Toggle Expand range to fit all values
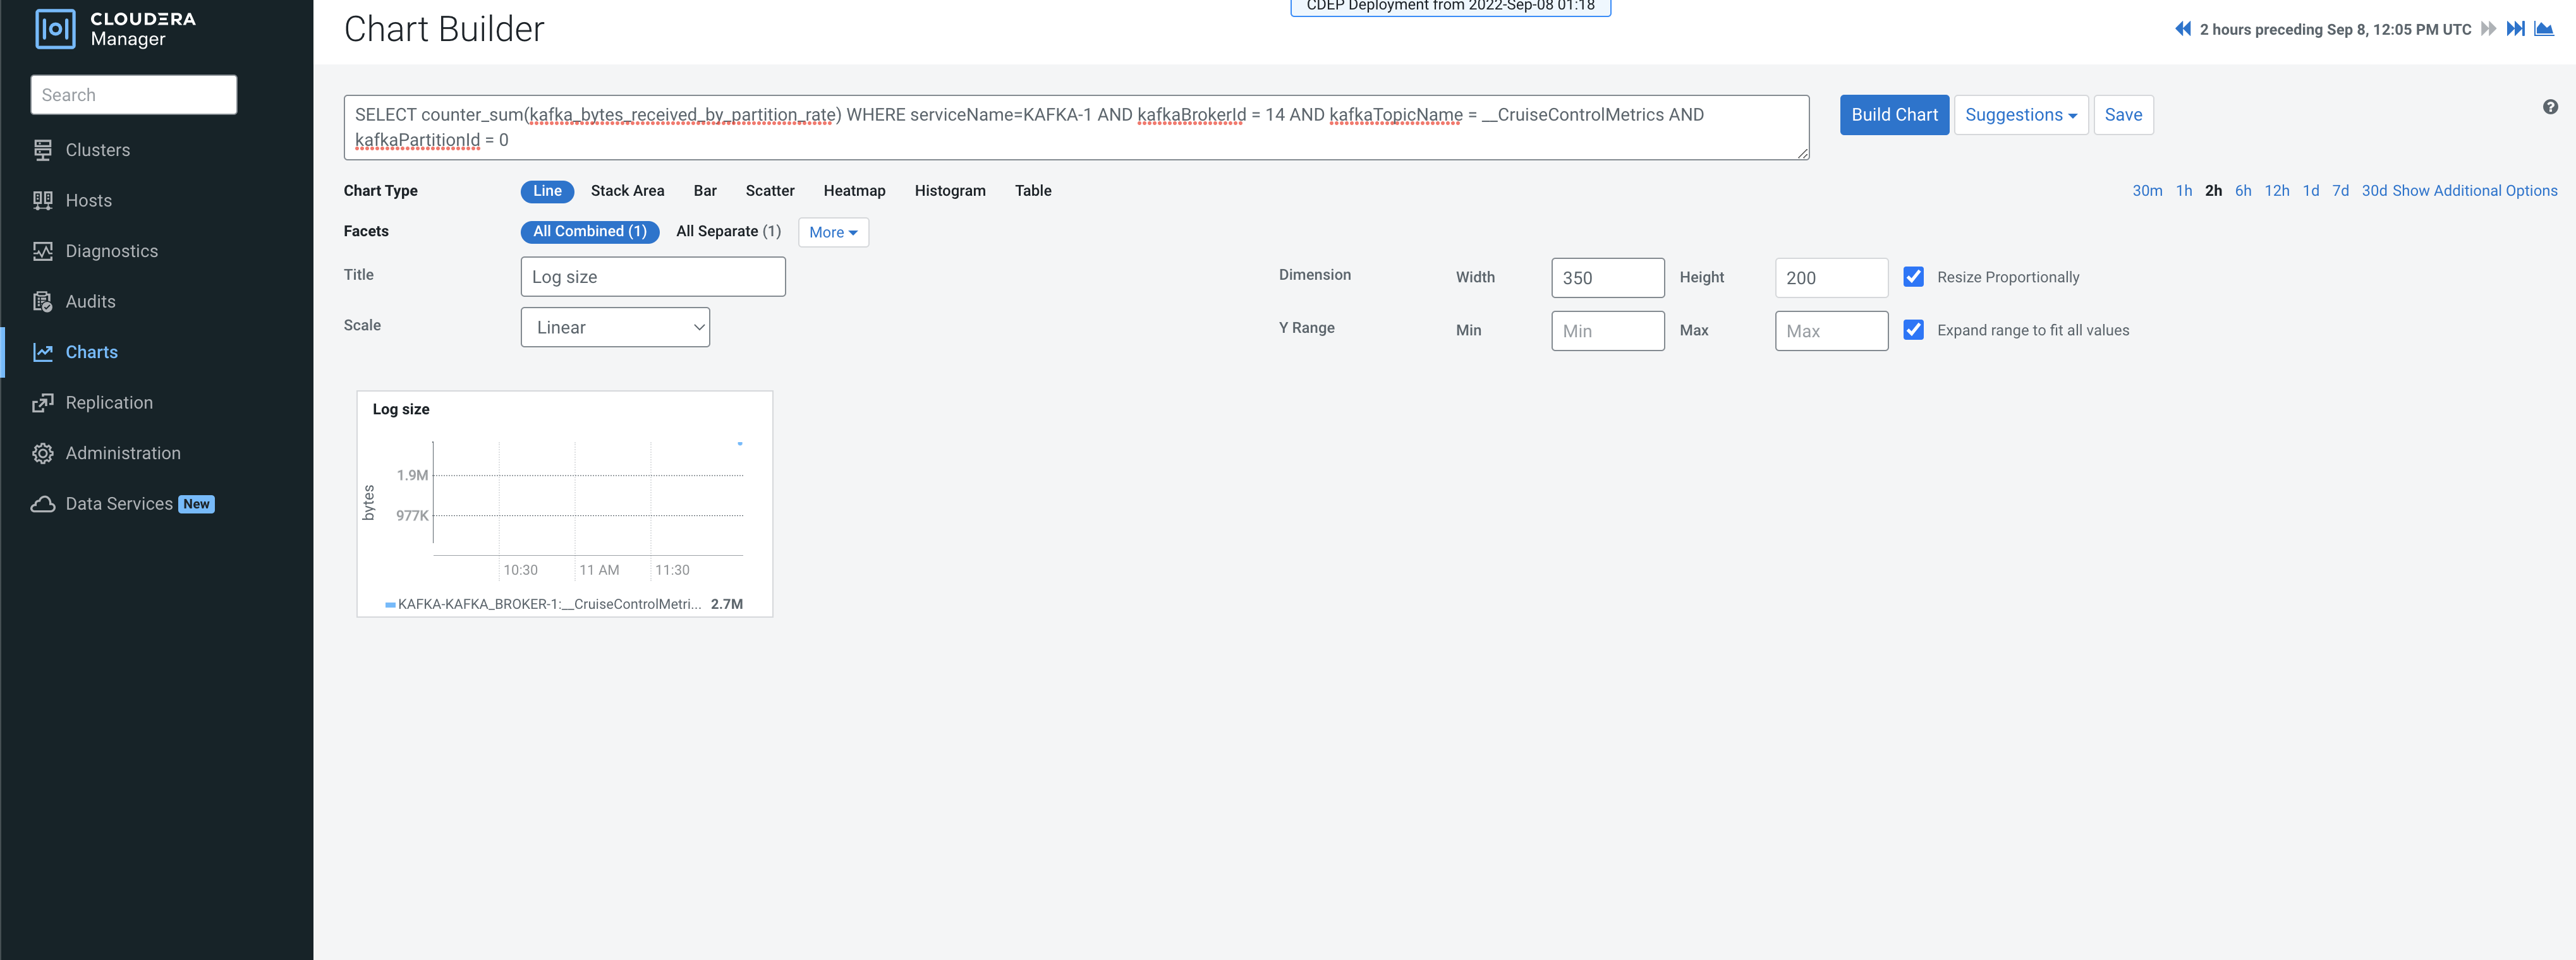Screen dimensions: 2576x960 1913,330
